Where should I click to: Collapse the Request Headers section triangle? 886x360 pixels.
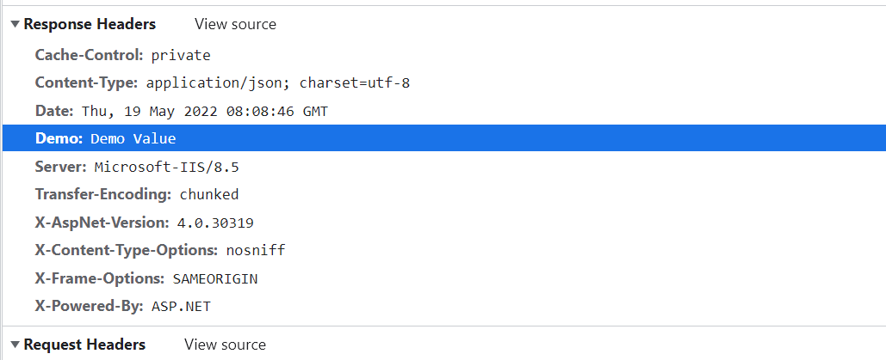[x=15, y=345]
